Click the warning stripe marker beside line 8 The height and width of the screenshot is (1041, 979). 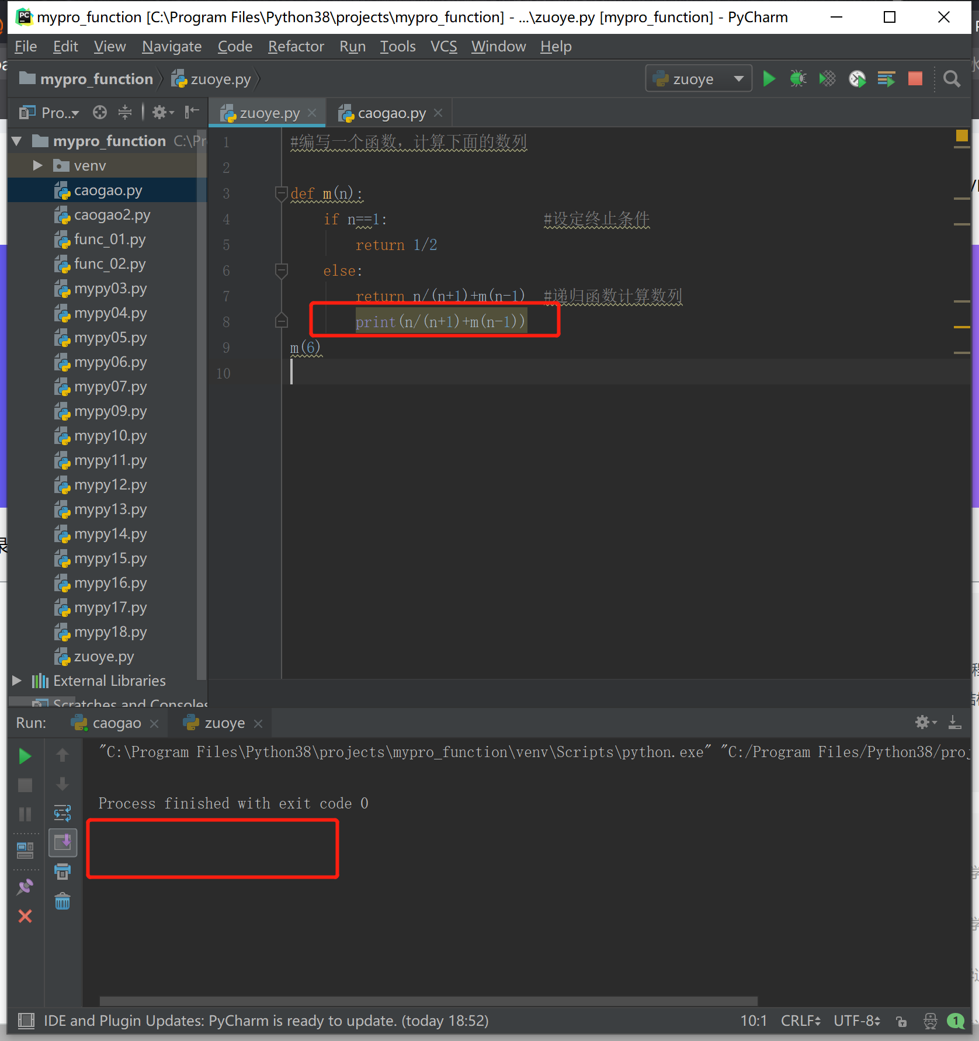click(x=961, y=327)
